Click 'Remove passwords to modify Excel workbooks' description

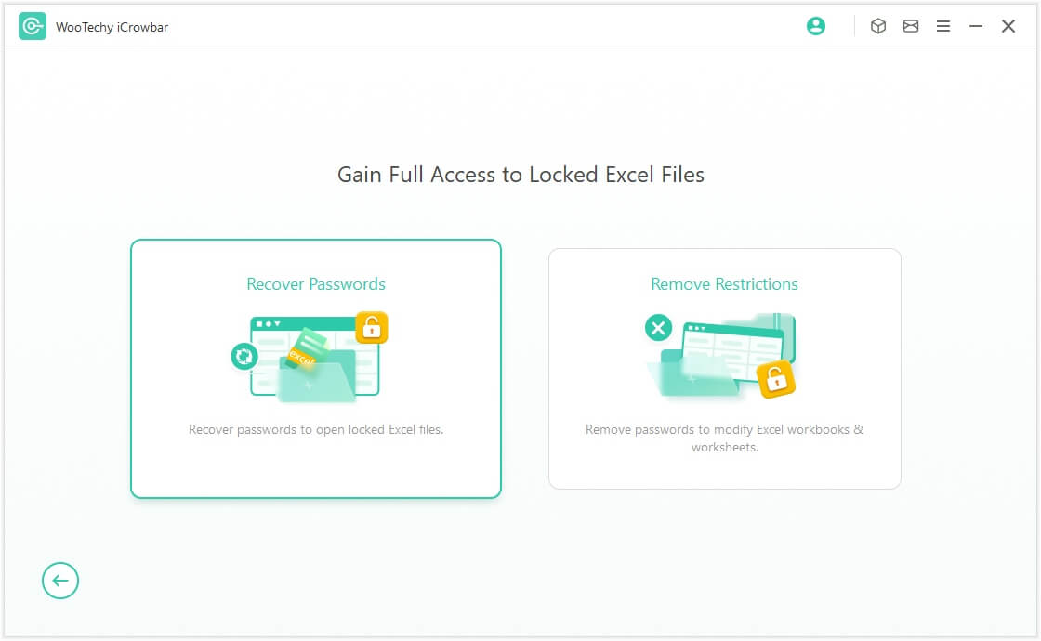pos(724,438)
